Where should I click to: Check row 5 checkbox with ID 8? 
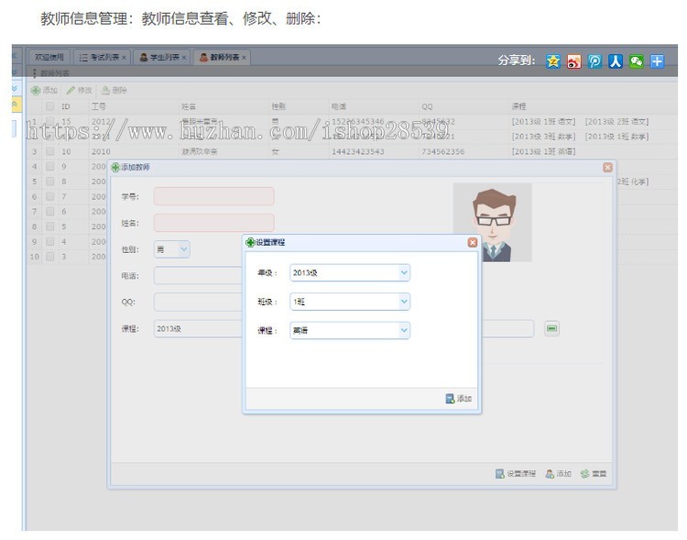pyautogui.click(x=50, y=182)
